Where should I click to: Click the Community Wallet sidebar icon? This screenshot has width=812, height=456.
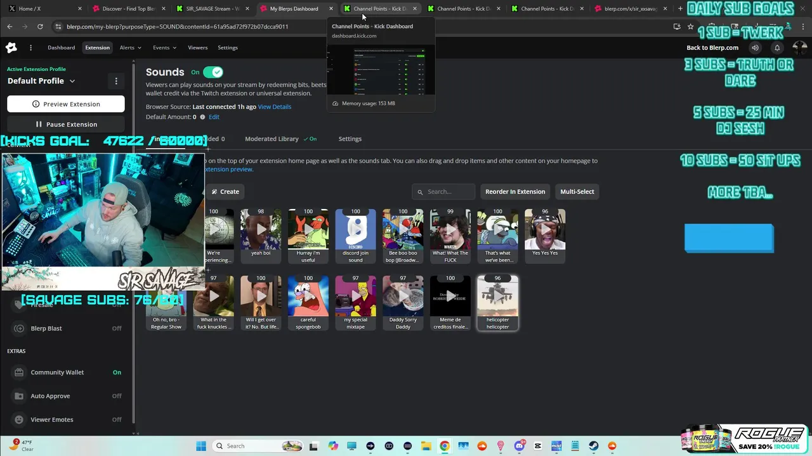[19, 372]
